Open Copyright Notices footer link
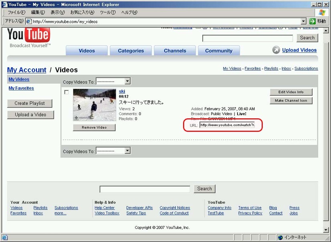The width and height of the screenshot is (331, 242). 175,208
